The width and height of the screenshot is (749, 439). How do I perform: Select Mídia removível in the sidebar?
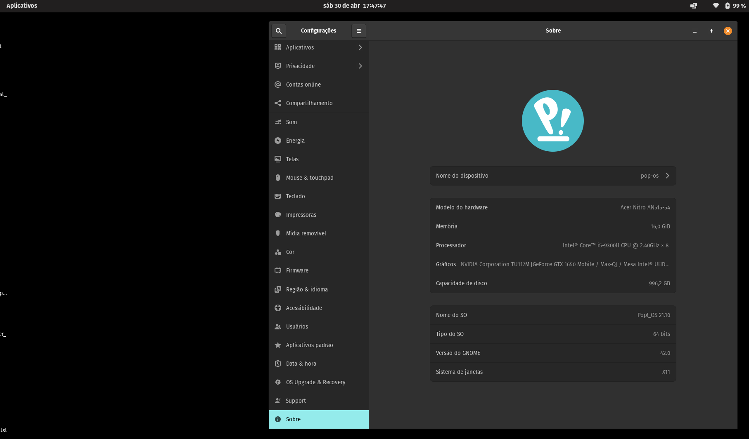click(x=319, y=233)
